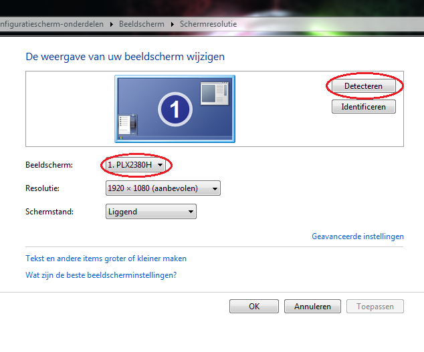424x352 pixels.
Task: Expand breadcrumb arrow before Schermresolutie
Action: click(x=173, y=24)
